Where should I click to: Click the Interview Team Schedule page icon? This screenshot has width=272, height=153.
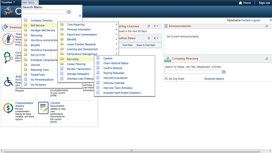tap(98, 88)
